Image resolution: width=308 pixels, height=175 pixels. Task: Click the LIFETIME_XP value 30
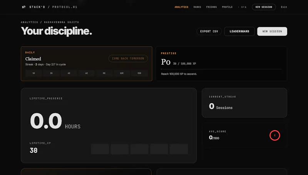click(x=33, y=150)
